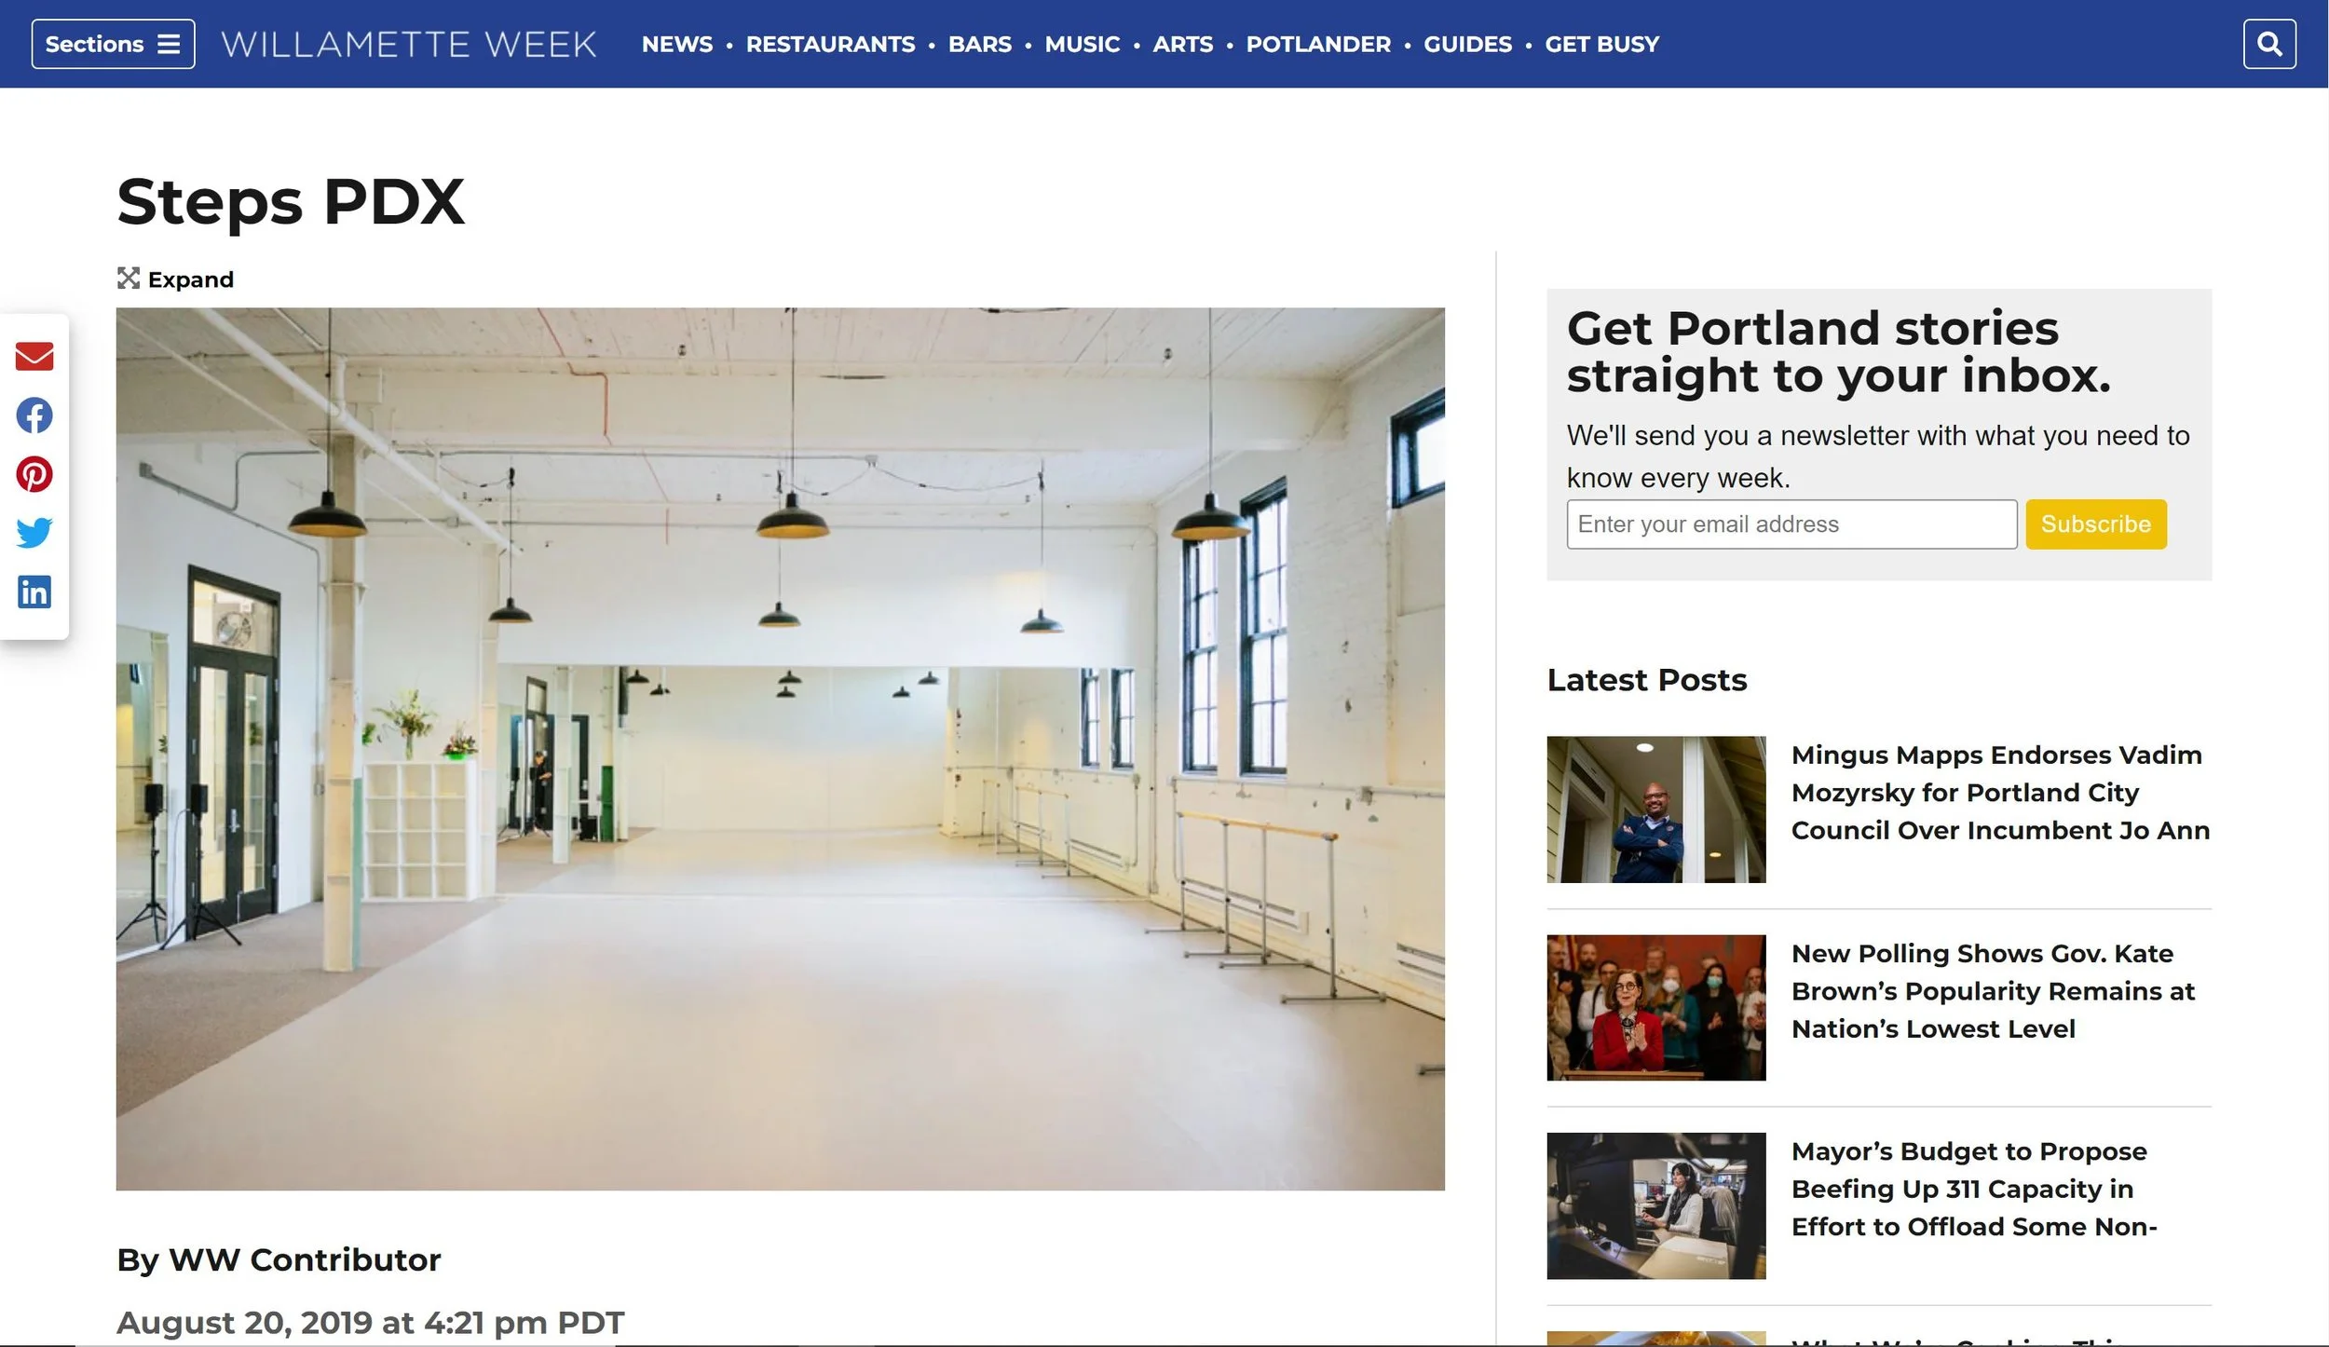The height and width of the screenshot is (1347, 2329).
Task: Go to Willamette Week home logo
Action: (x=409, y=44)
